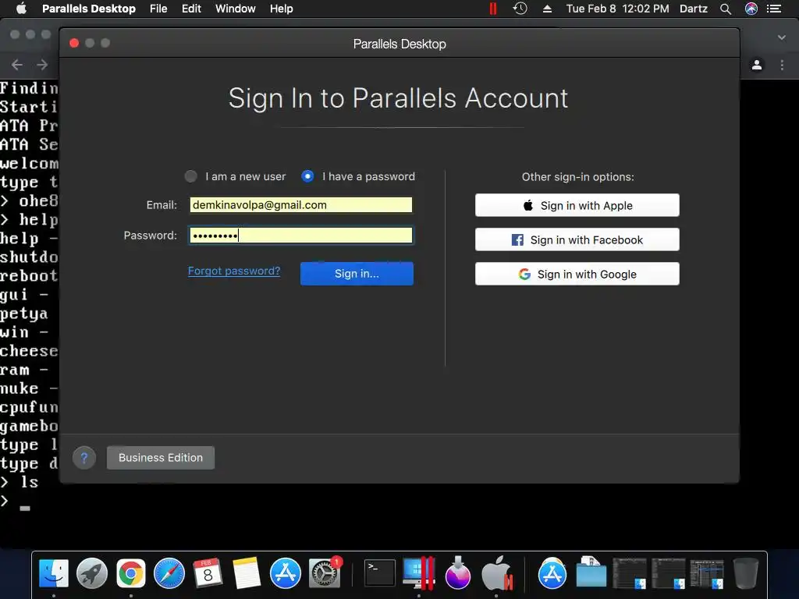Open the Documents folder stack in Dock
The width and height of the screenshot is (799, 599).
coord(591,573)
